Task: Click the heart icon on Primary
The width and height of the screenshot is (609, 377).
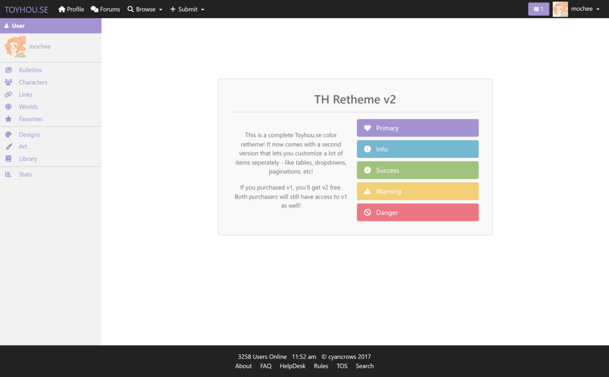Action: [367, 128]
